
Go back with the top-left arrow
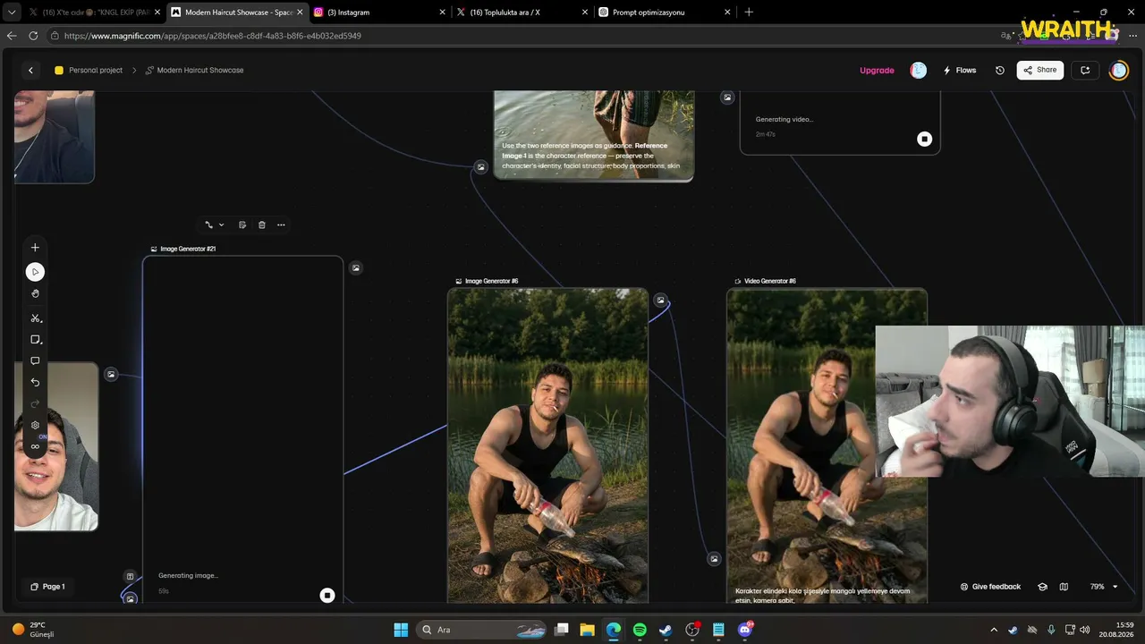[x=31, y=71]
